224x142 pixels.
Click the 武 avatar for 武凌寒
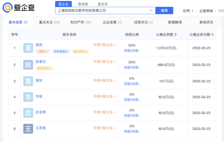point(28,113)
